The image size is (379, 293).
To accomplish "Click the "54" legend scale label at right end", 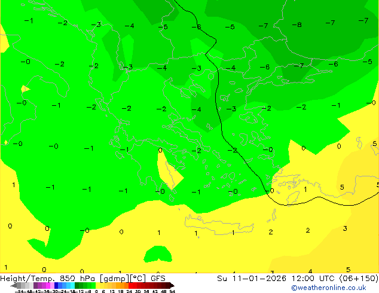I will click(x=172, y=291).
